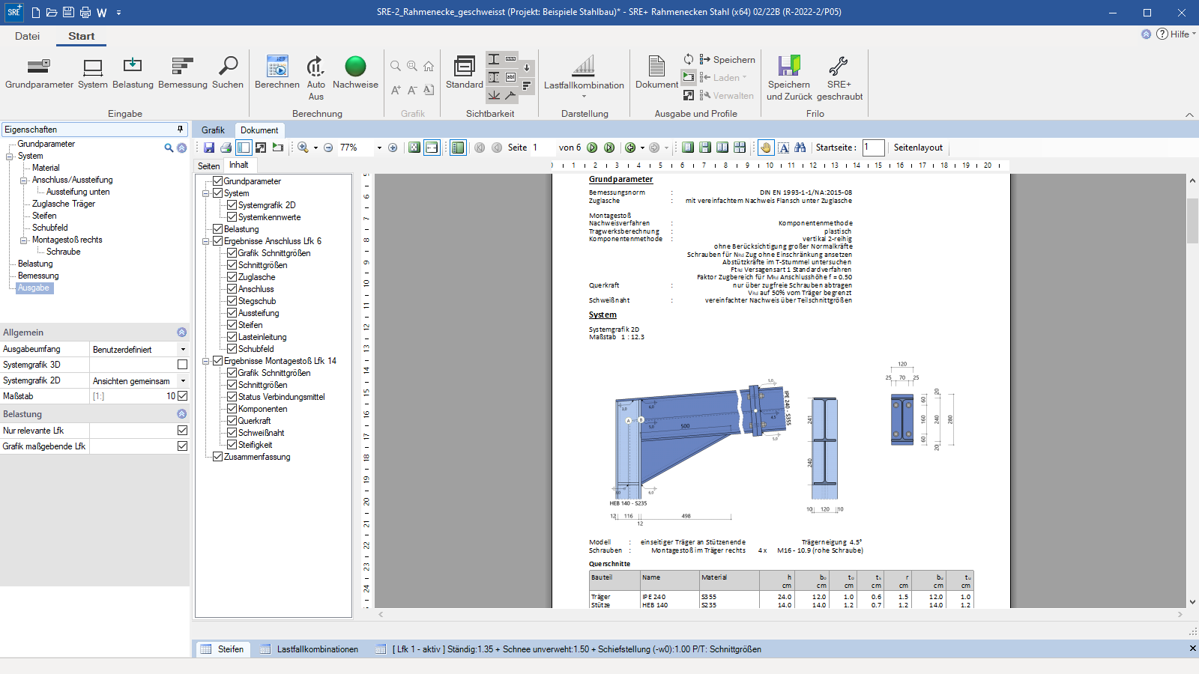1199x674 pixels.
Task: Toggle the Grafik maßgebende Lfk checkbox
Action: click(x=182, y=446)
